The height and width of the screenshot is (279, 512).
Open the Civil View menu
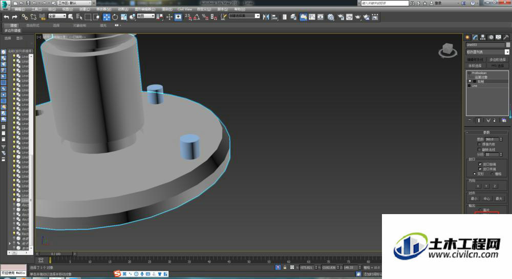pyautogui.click(x=185, y=9)
